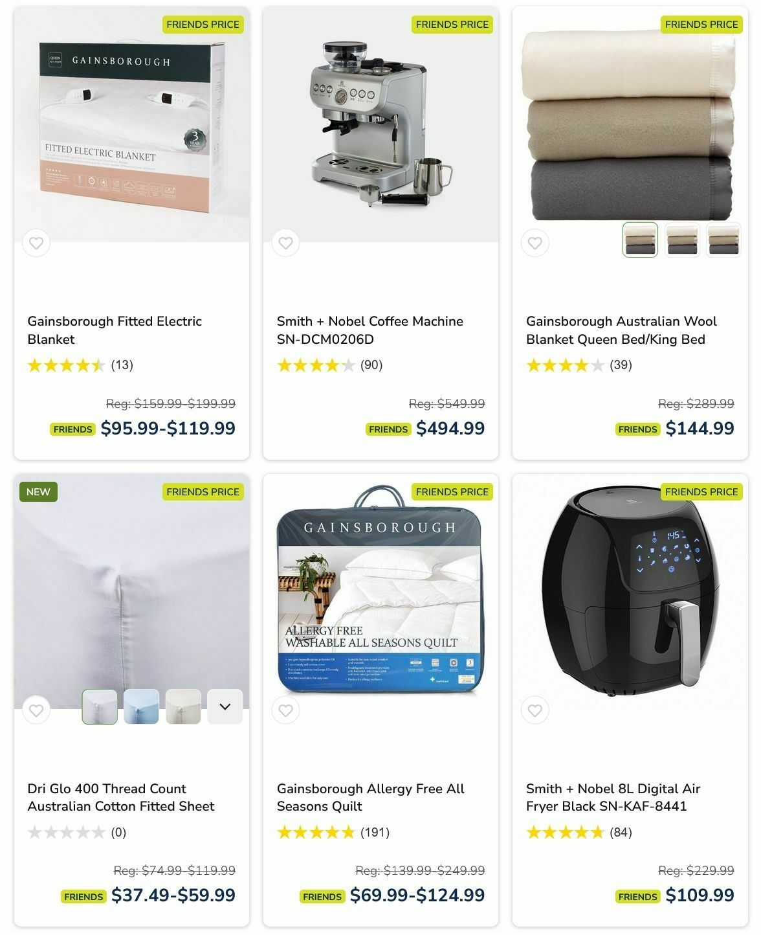Viewport: 761px width, 935px height.
Task: Pick the beige Dri Glo sheet swatch
Action: 183,706
